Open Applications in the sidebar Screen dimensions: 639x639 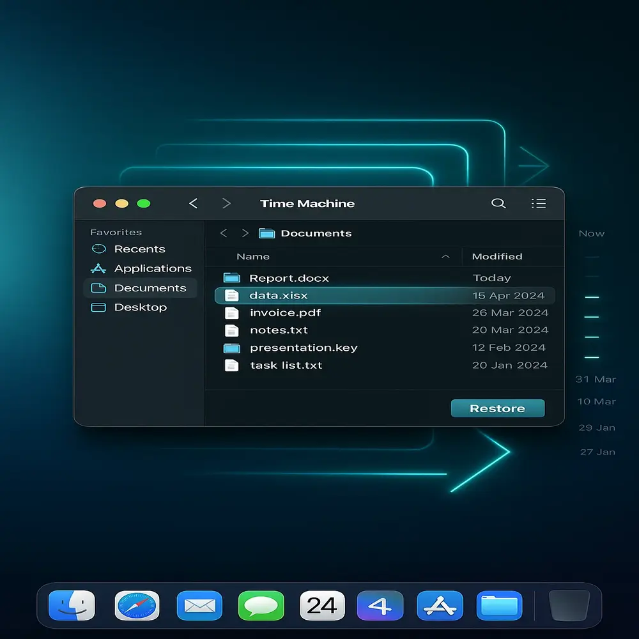(x=153, y=268)
